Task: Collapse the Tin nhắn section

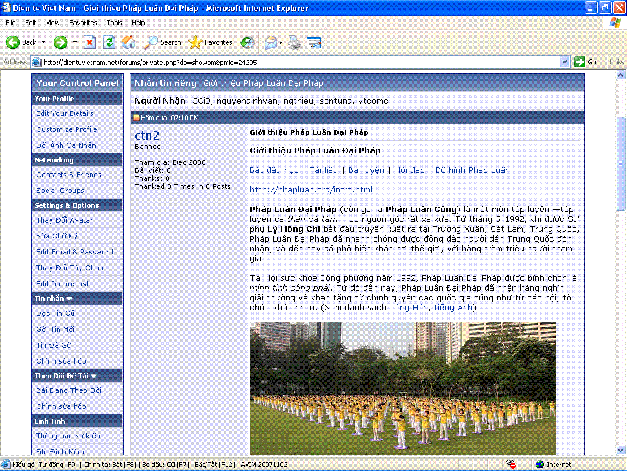Action: coord(69,299)
